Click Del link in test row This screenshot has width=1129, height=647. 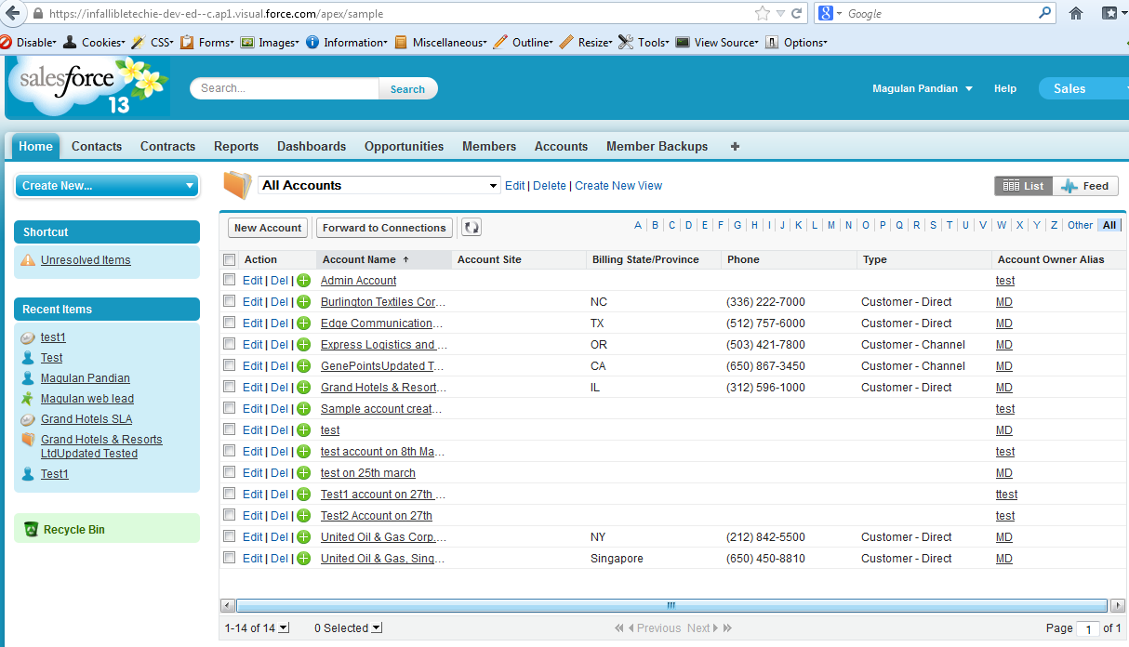pyautogui.click(x=279, y=430)
